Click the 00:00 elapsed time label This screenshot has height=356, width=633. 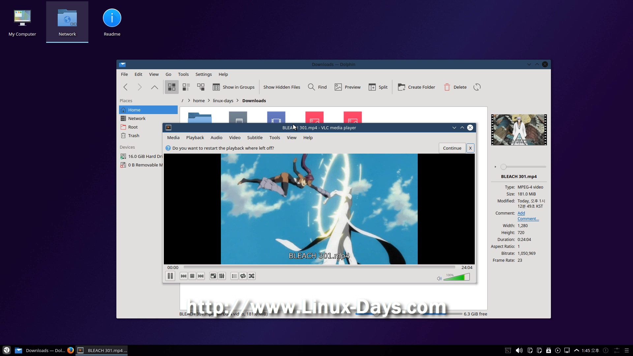pos(173,268)
